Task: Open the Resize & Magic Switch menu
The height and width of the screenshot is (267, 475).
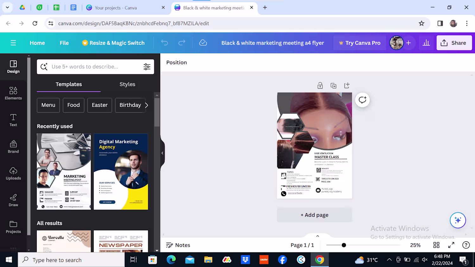Action: pos(113,43)
